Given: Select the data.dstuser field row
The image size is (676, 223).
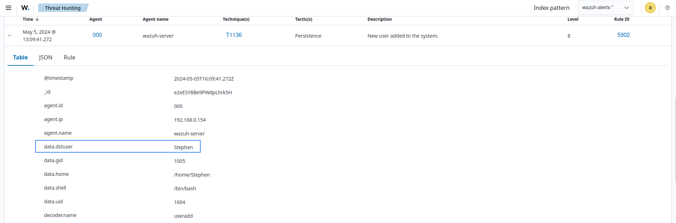Looking at the screenshot, I should (118, 147).
